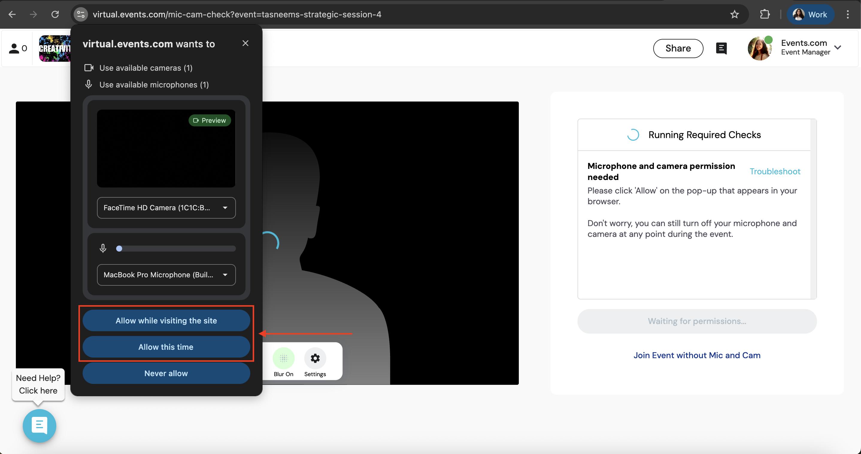Click the attendee count person icon
The image size is (861, 454).
14,49
